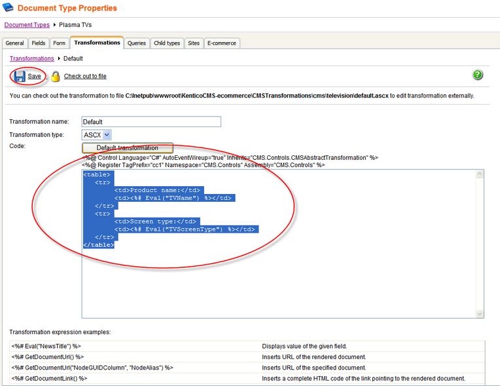
Task: Click 'Displays value of the given field.' description
Action: [304, 346]
